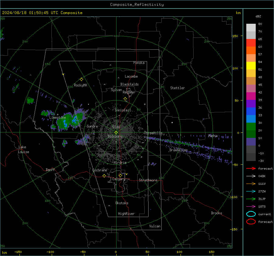
Task: Click the Okotoks town label
Action: (x=122, y=203)
